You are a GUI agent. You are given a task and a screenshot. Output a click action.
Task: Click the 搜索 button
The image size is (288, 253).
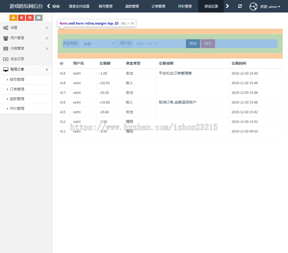(x=193, y=43)
